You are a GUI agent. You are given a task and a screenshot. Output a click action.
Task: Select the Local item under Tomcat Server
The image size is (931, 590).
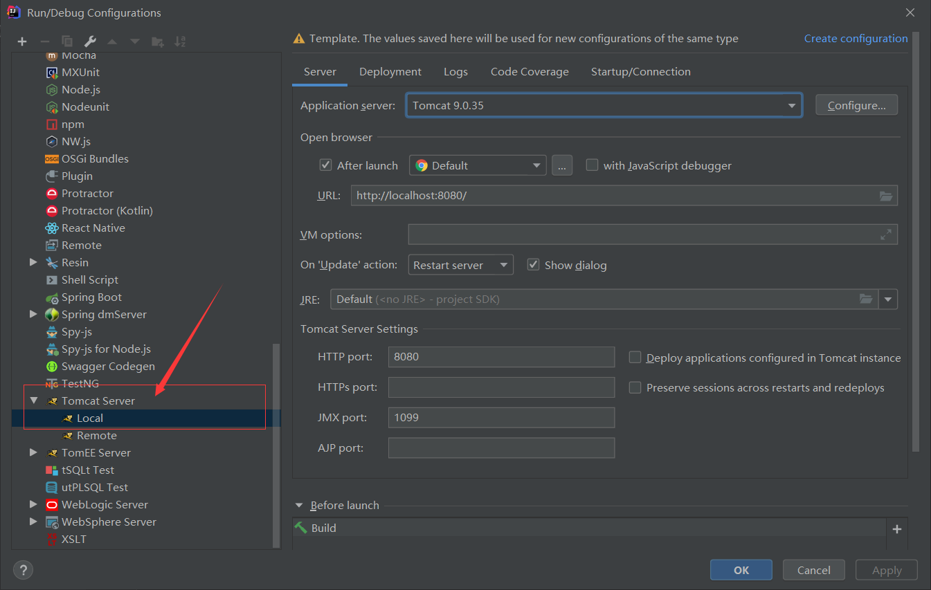point(90,418)
